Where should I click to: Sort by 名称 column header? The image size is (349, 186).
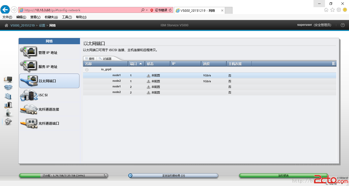106,64
